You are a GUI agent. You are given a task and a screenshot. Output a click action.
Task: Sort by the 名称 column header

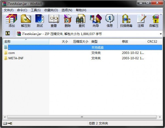tap(26, 41)
